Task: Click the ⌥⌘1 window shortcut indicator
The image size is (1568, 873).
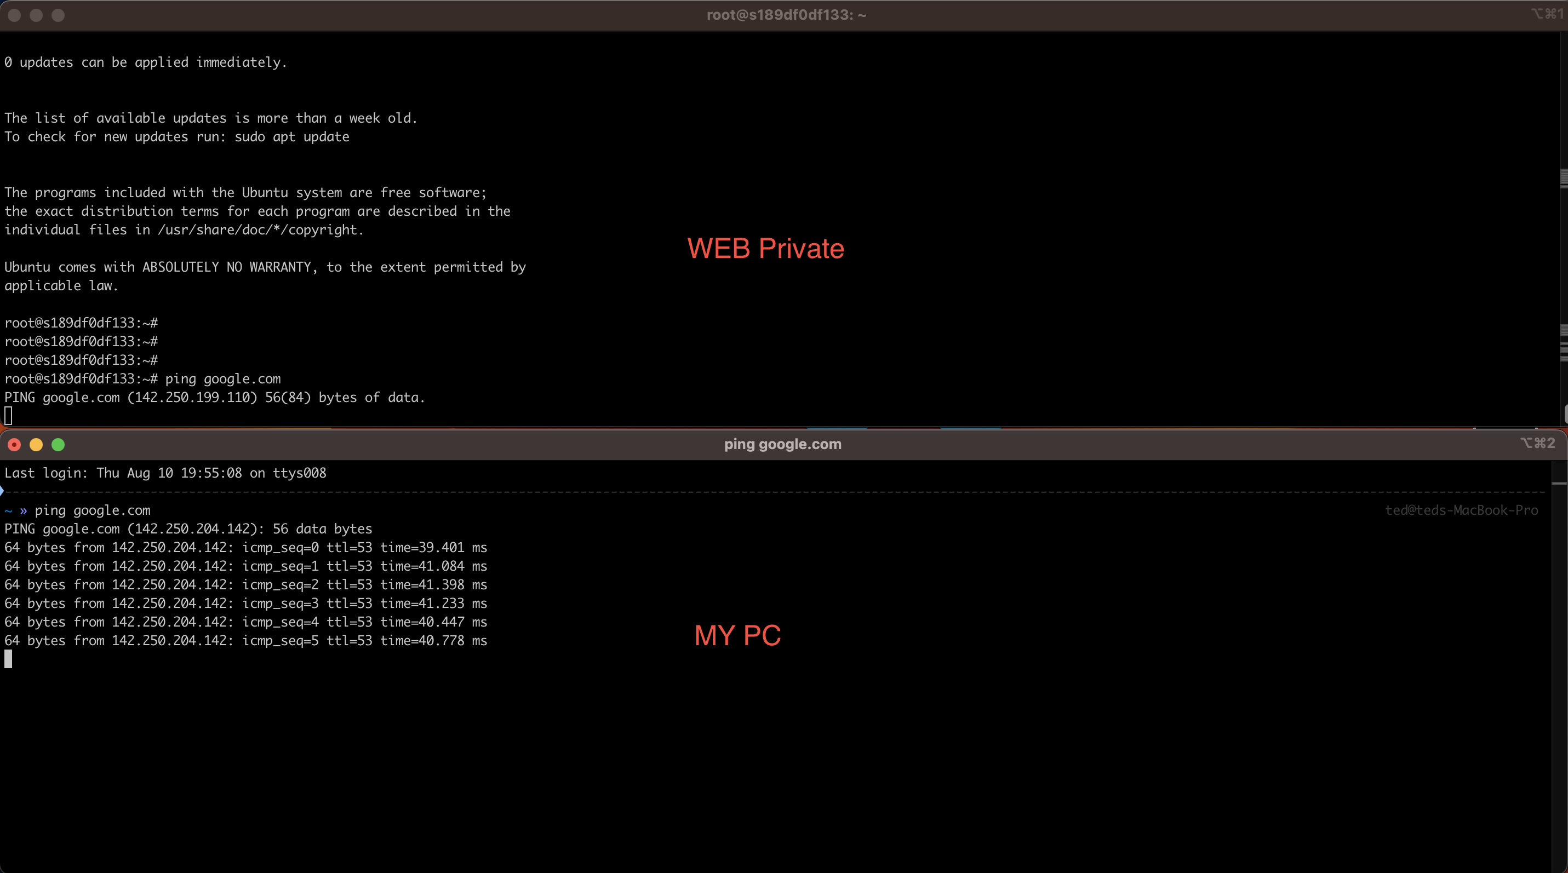Action: click(x=1548, y=14)
